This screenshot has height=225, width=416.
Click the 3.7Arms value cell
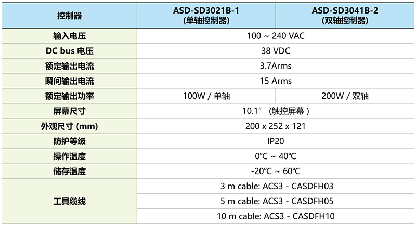pos(276,66)
